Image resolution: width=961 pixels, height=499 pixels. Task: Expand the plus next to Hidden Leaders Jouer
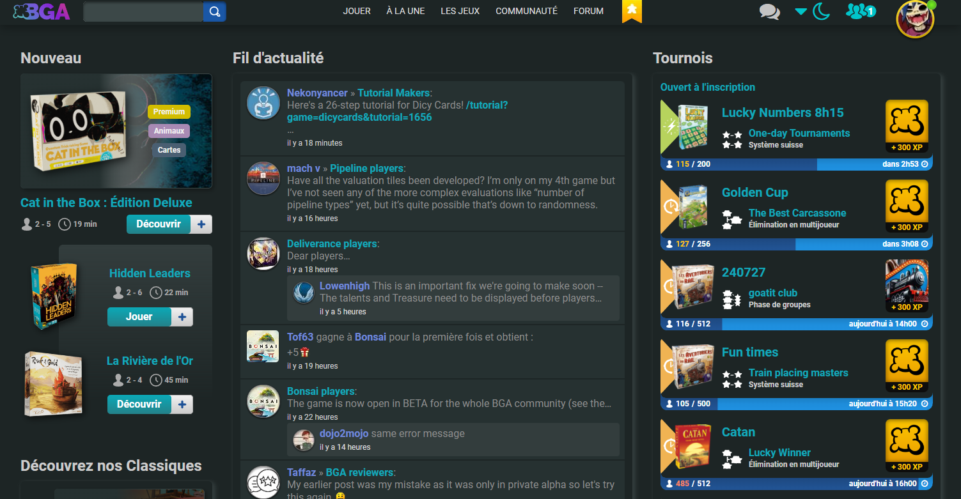182,317
